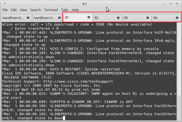Screen dimensions: 182x122
Task: Expand the View menu
Action: tap(23, 10)
